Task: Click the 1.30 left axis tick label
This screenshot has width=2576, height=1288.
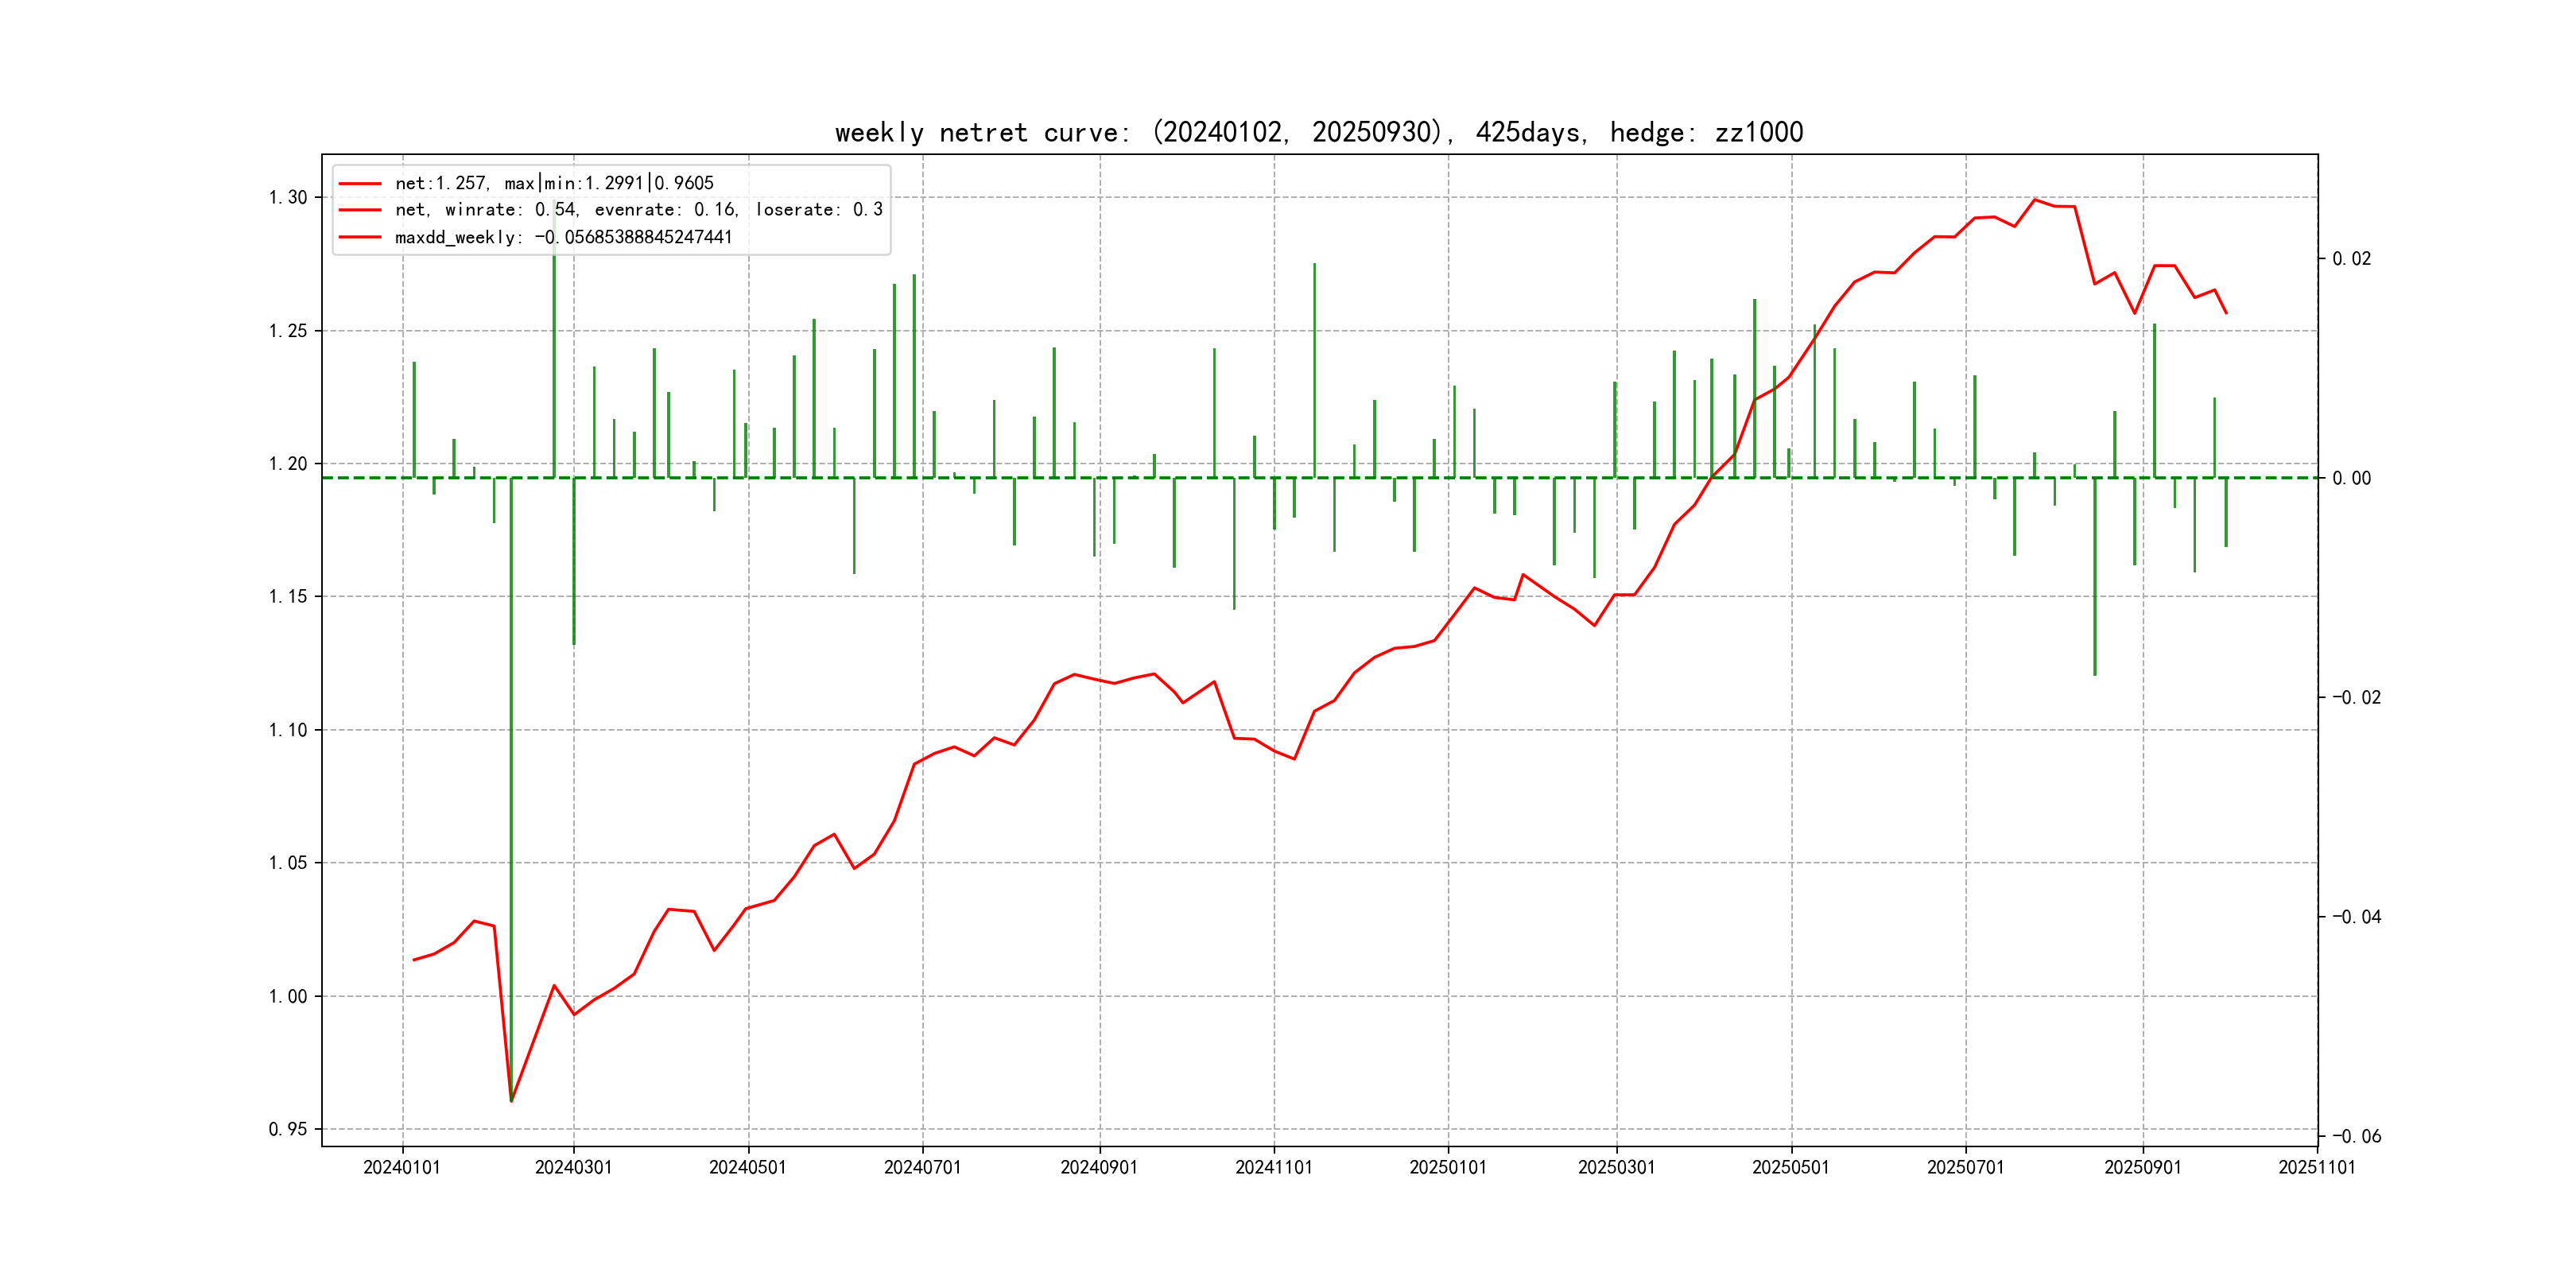Action: tap(288, 198)
